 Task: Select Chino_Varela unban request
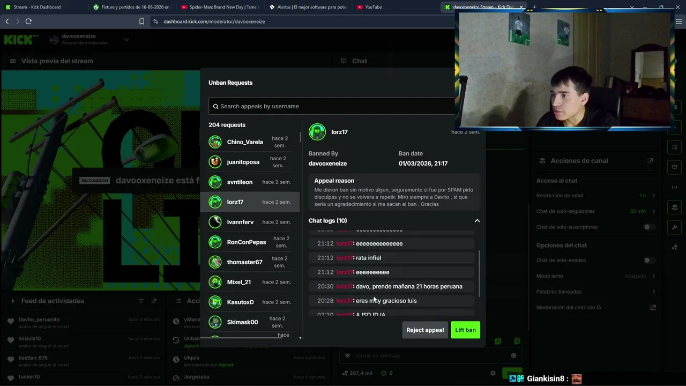250,142
